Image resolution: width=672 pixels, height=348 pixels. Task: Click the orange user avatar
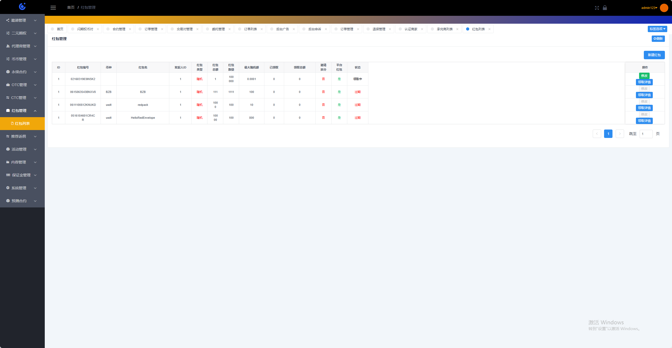tap(664, 8)
